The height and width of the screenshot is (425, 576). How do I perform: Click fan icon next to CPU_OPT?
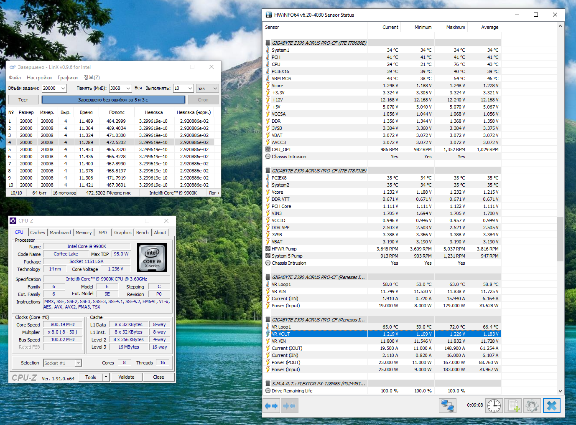(x=268, y=149)
